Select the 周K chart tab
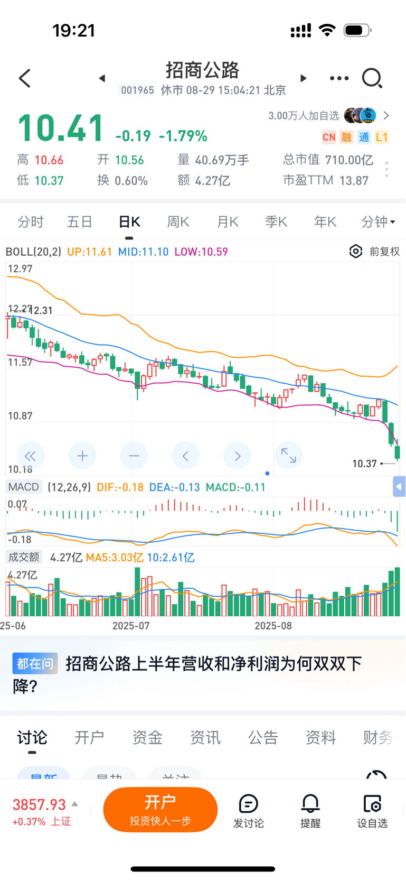This screenshot has width=406, height=880. 178,222
